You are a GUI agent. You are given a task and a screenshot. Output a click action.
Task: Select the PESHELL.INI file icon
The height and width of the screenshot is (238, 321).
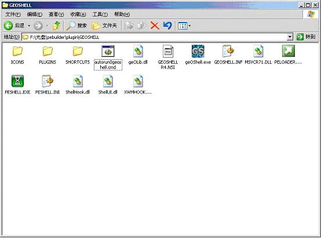click(48, 81)
